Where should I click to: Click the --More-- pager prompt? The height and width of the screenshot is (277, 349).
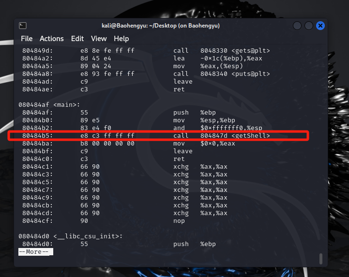tap(36, 252)
